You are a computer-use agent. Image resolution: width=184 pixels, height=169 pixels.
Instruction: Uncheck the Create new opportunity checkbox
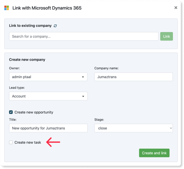point(11,112)
